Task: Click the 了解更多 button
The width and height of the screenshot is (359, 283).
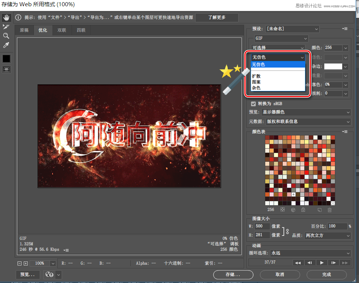Action: click(217, 18)
